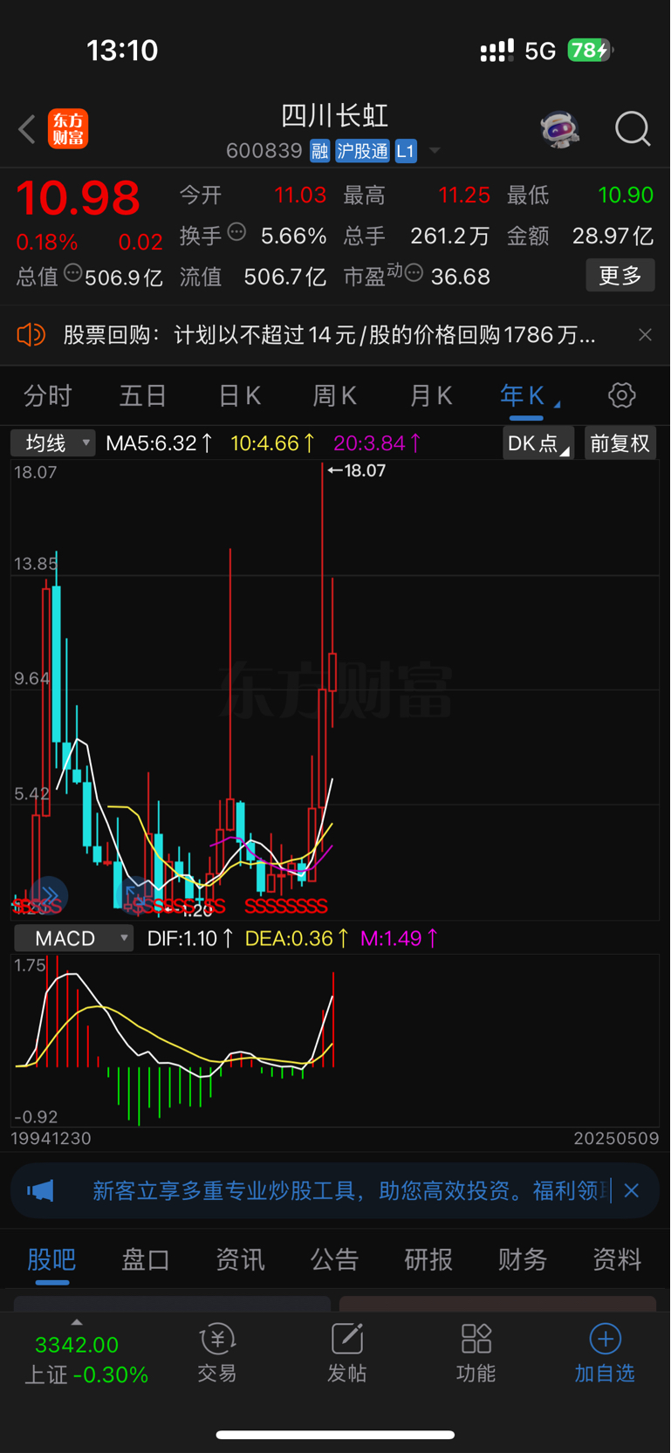
Task: Tap info icon next to 总值
Action: [x=73, y=273]
